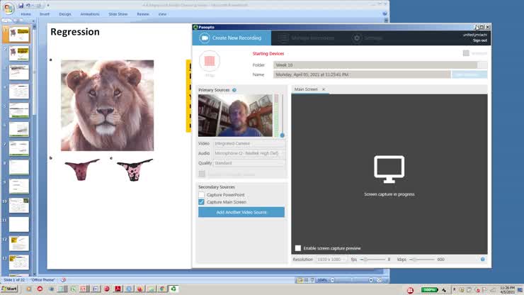This screenshot has width=524, height=295.
Task: Close the slide thumbnail pane
Action: point(33,21)
